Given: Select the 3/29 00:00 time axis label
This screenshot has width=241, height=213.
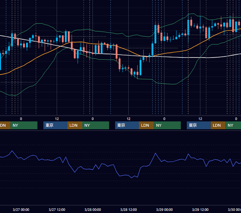Looking at the screenshot, I should pyautogui.click(x=164, y=209).
